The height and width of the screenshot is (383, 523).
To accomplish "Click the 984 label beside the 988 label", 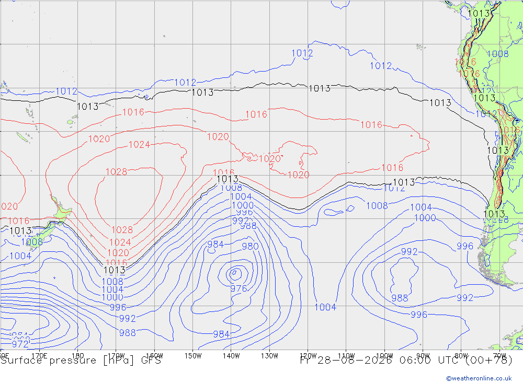I will pos(221,334).
